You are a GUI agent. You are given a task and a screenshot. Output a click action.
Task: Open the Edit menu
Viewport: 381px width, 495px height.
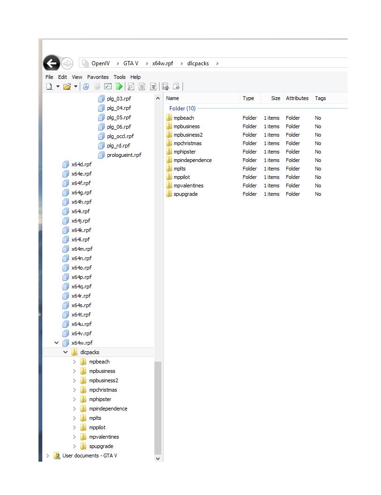(x=62, y=77)
